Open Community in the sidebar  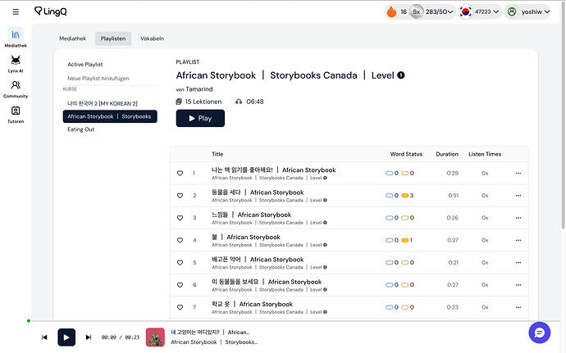[x=16, y=89]
